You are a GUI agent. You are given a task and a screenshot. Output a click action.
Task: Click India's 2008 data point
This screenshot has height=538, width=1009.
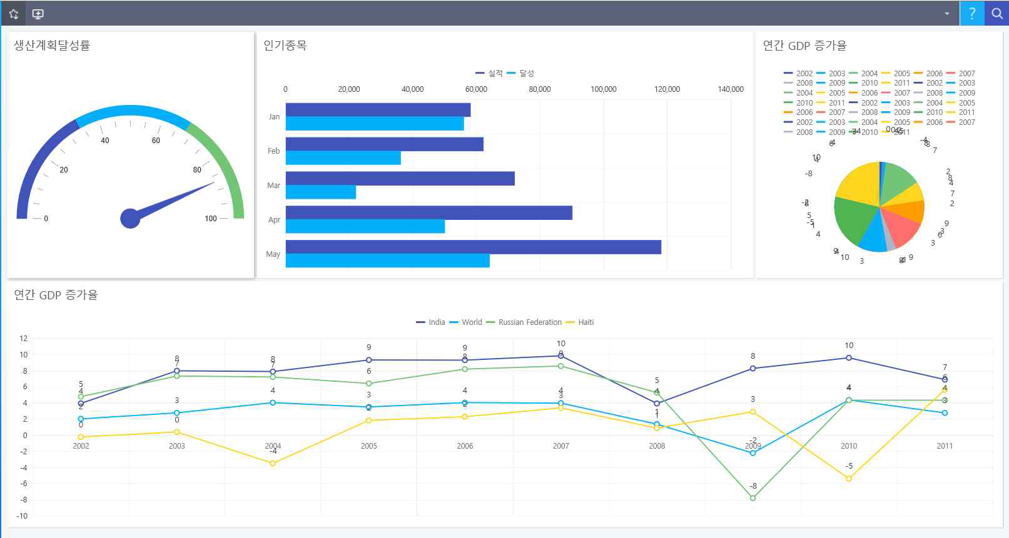point(657,404)
